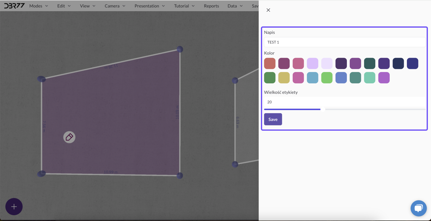Select the royal blue swatch ending first row
This screenshot has width=431, height=221.
click(413, 63)
